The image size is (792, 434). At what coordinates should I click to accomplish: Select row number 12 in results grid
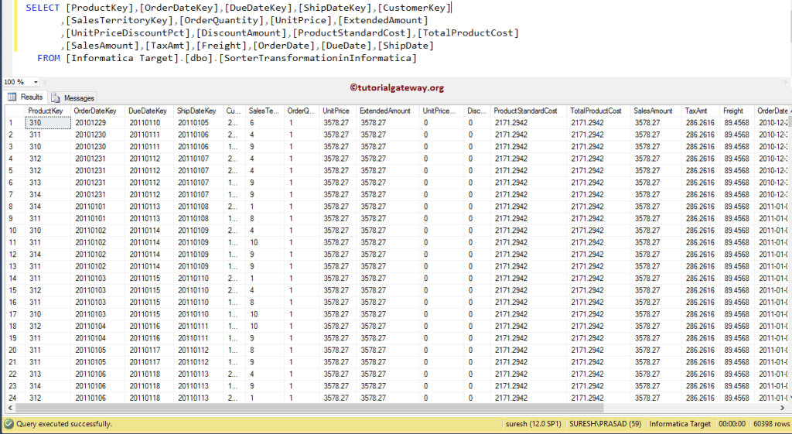point(12,255)
